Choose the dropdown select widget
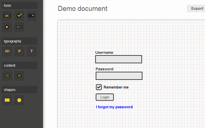This screenshot has width=205, height=128. 31,15
